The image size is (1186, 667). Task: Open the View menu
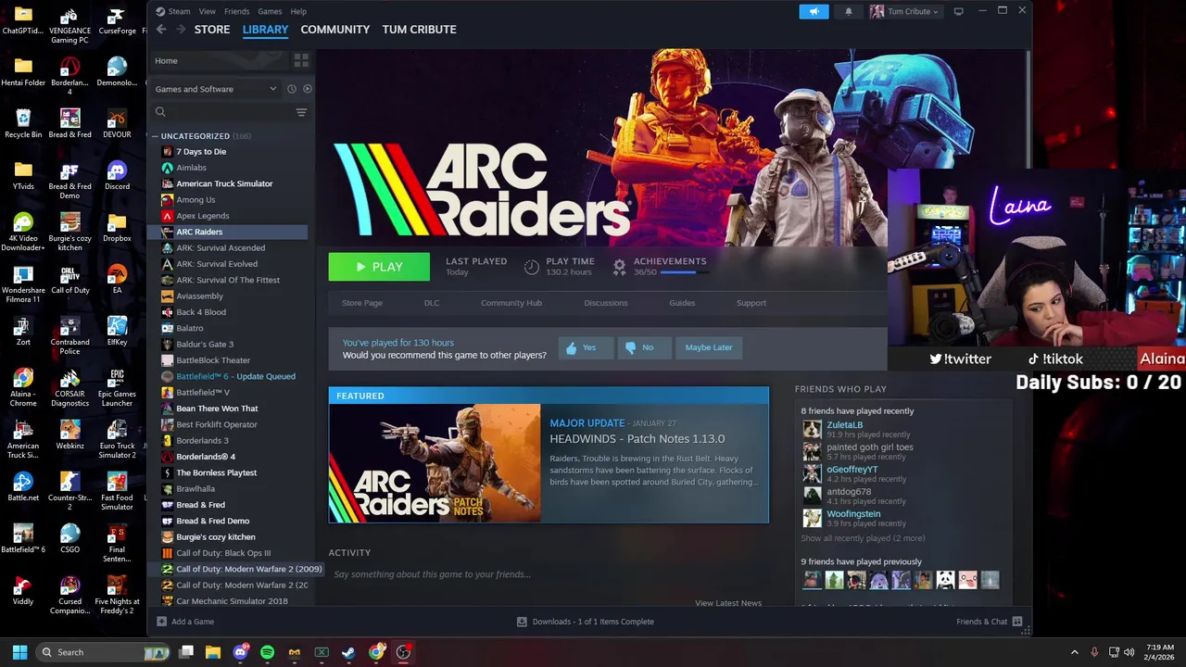[x=208, y=11]
